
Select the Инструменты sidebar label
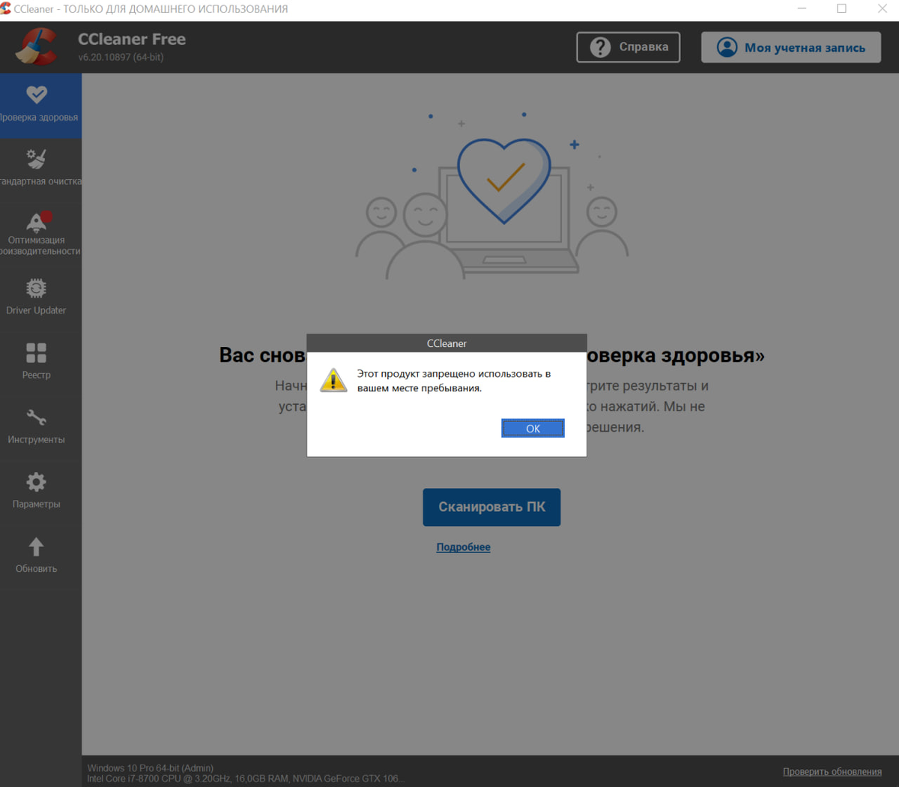tap(36, 439)
